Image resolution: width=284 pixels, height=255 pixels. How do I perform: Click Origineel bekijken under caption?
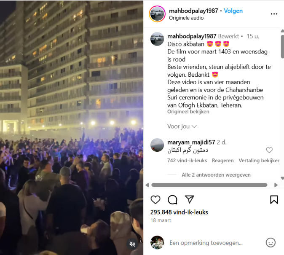[188, 112]
